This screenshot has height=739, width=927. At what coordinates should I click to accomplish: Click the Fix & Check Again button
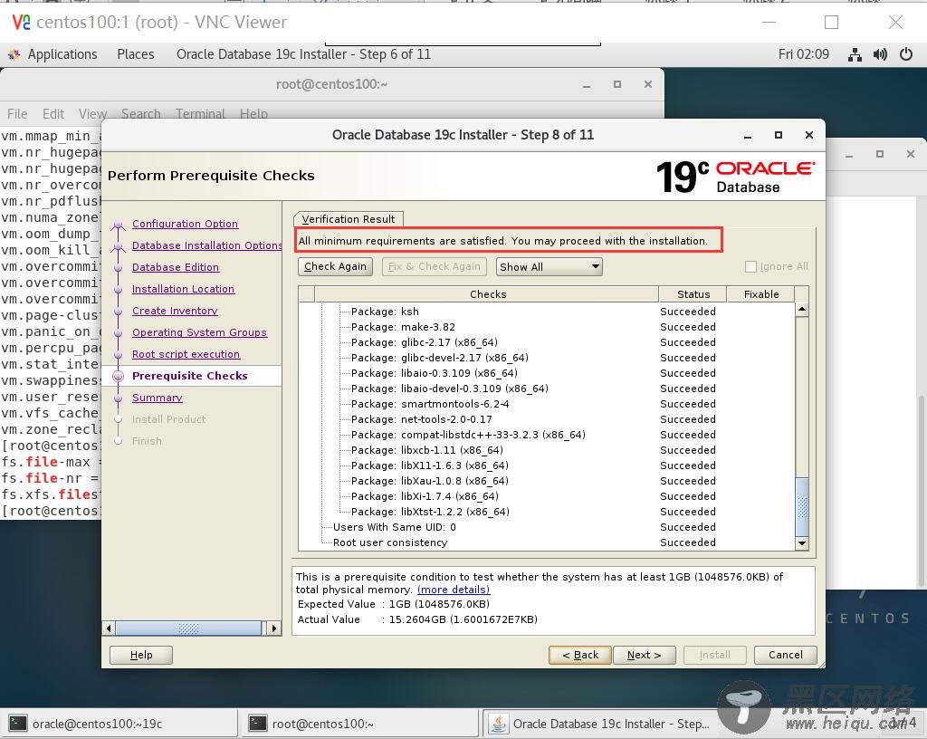coord(434,266)
